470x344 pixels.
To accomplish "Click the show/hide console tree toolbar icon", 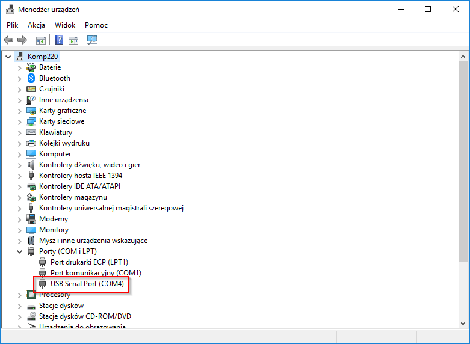I will click(x=41, y=40).
